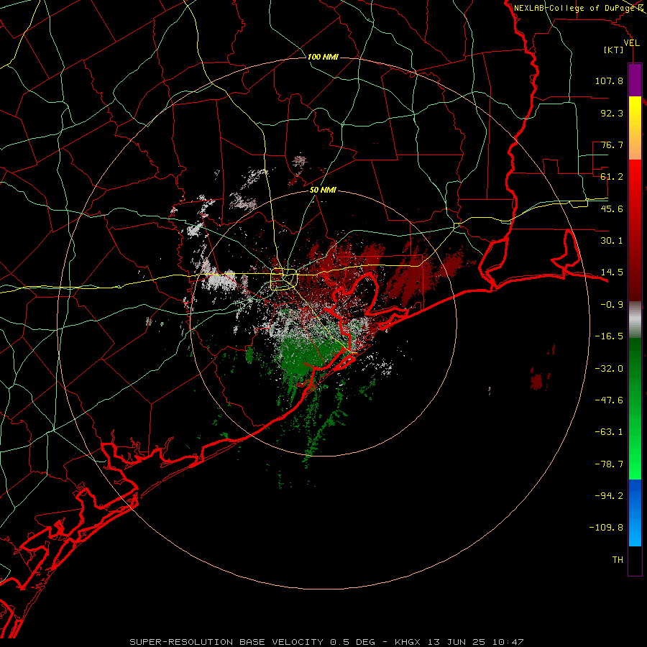Select the -63.1 velocity scale value
This screenshot has height=647, width=647.
coord(609,432)
